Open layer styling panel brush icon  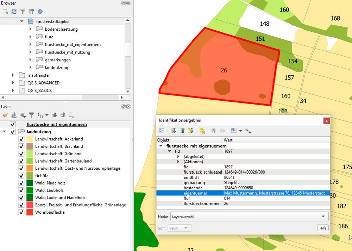pyautogui.click(x=5, y=115)
